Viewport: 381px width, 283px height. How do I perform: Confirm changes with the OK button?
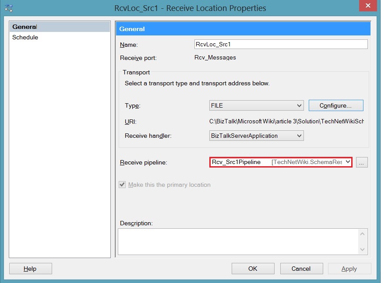click(253, 269)
